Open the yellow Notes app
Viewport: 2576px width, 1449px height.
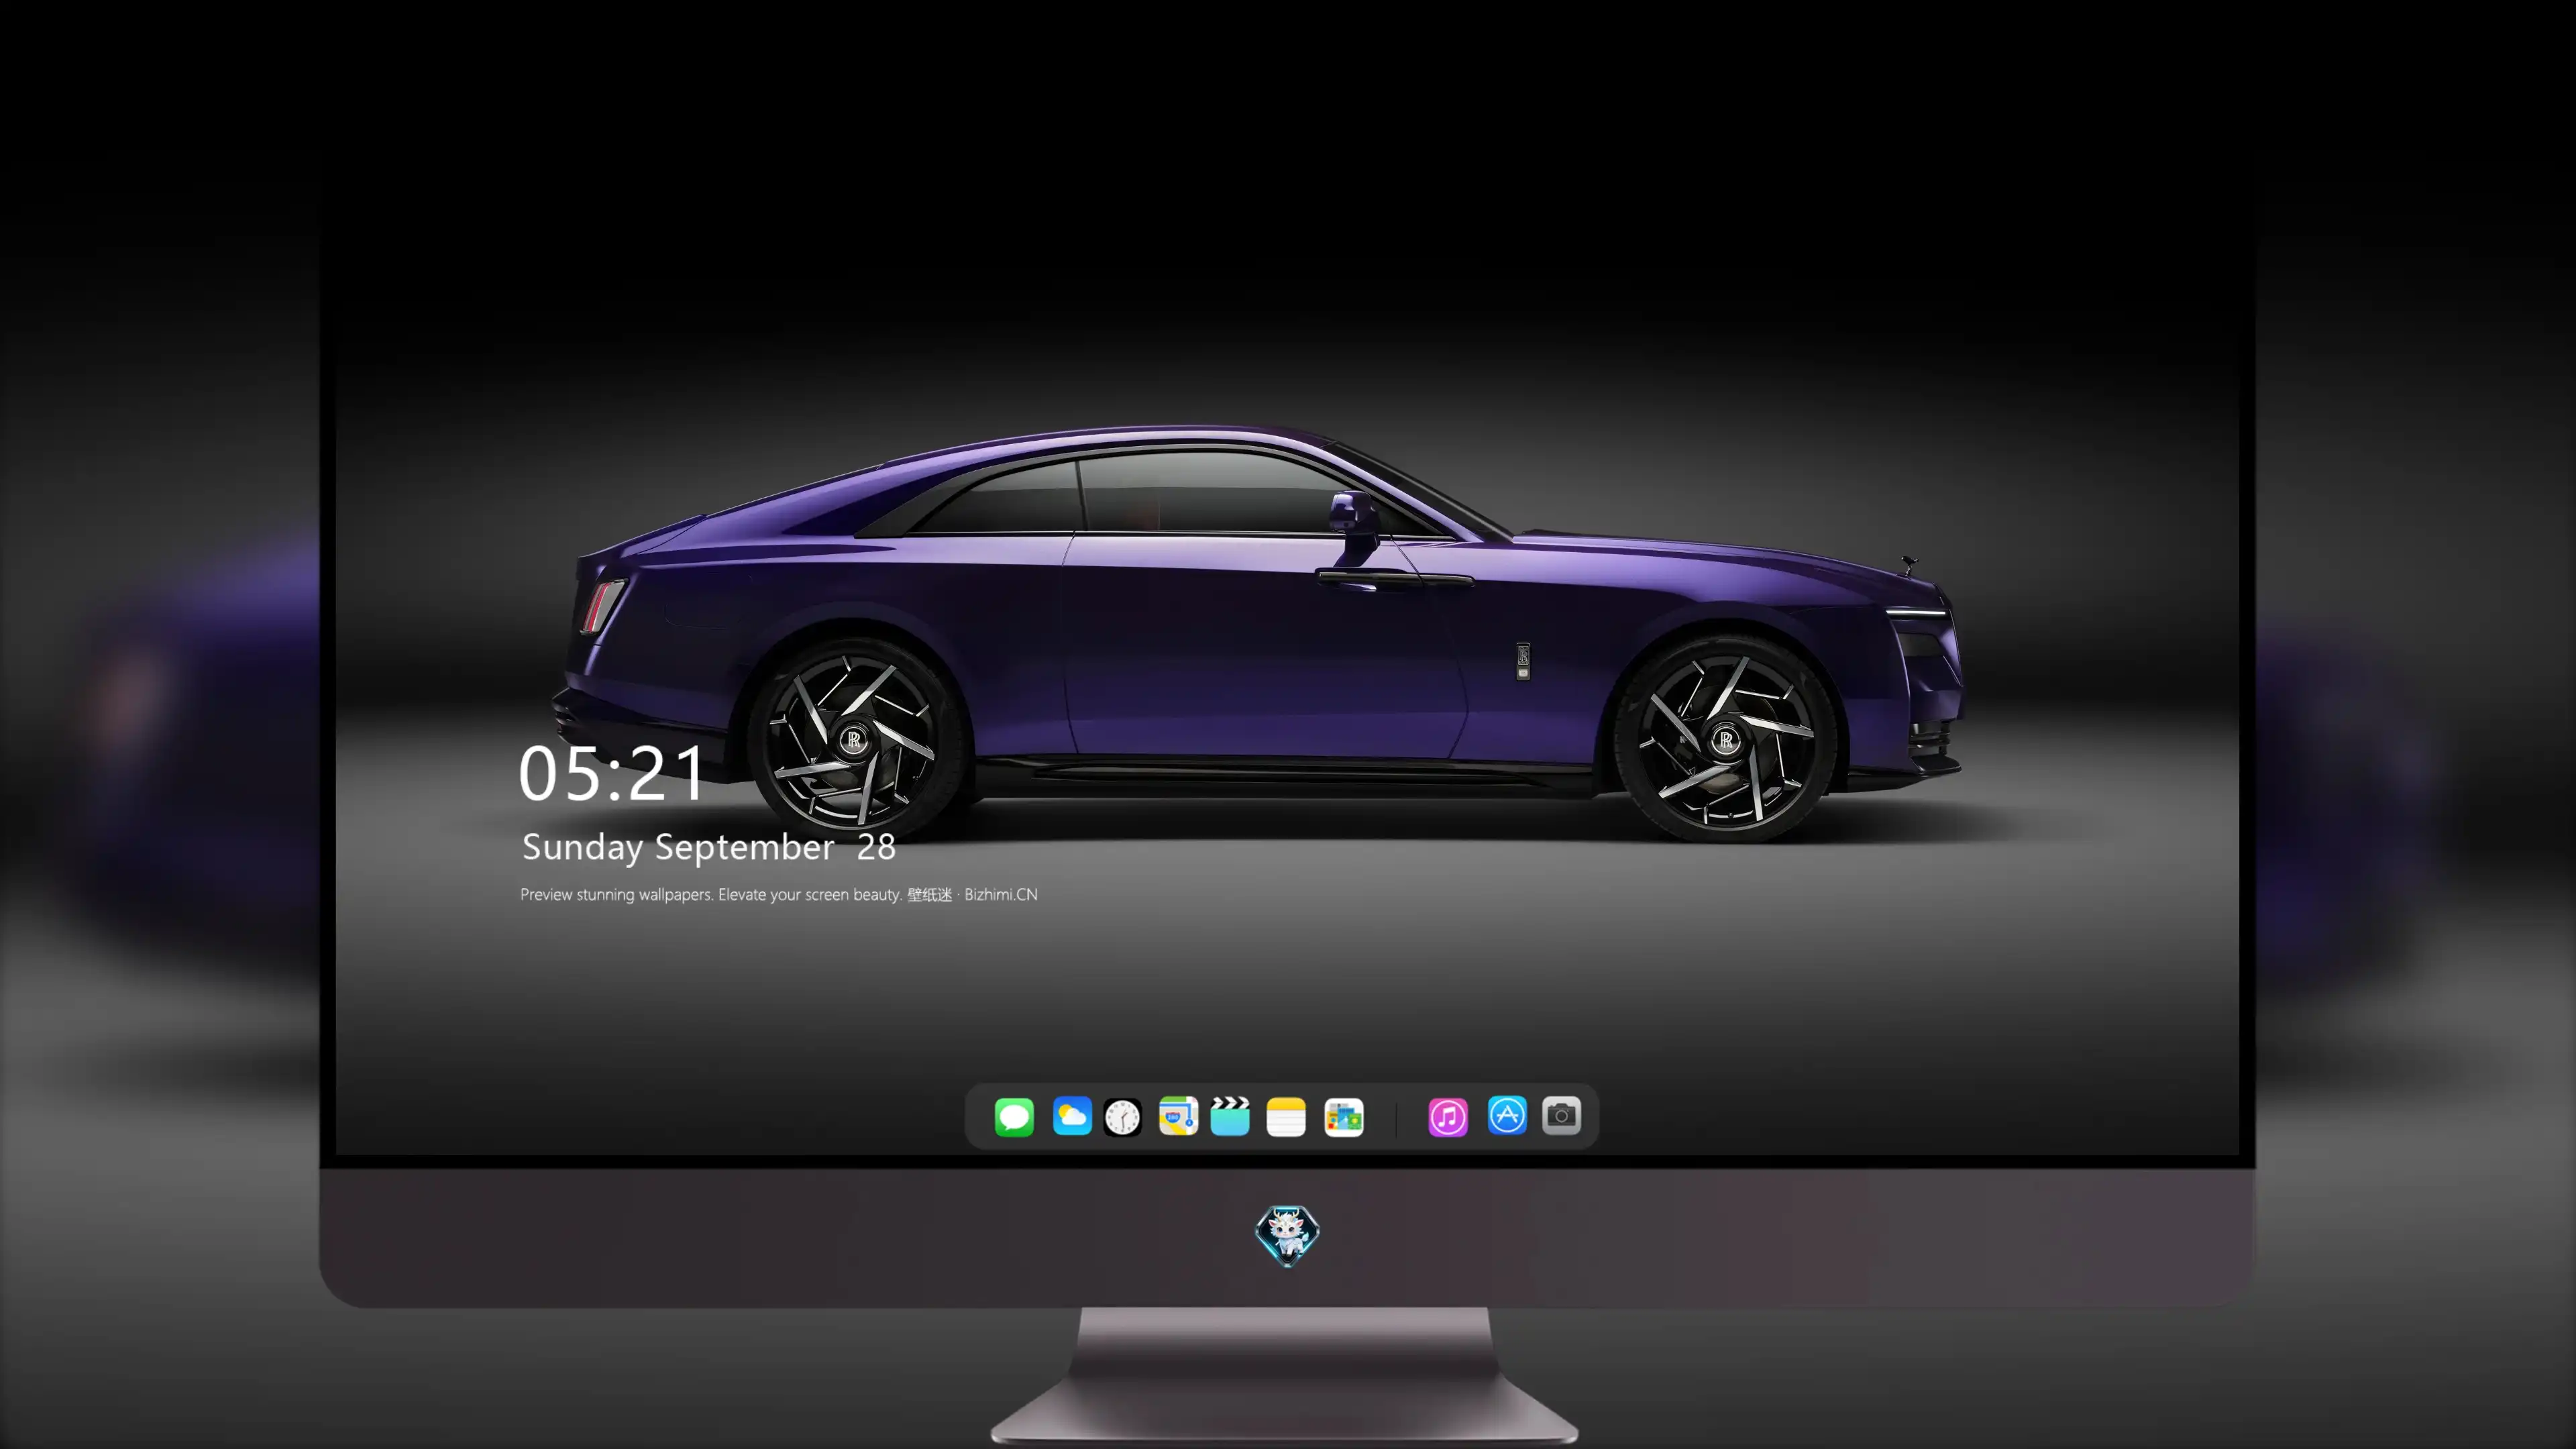point(1286,1117)
